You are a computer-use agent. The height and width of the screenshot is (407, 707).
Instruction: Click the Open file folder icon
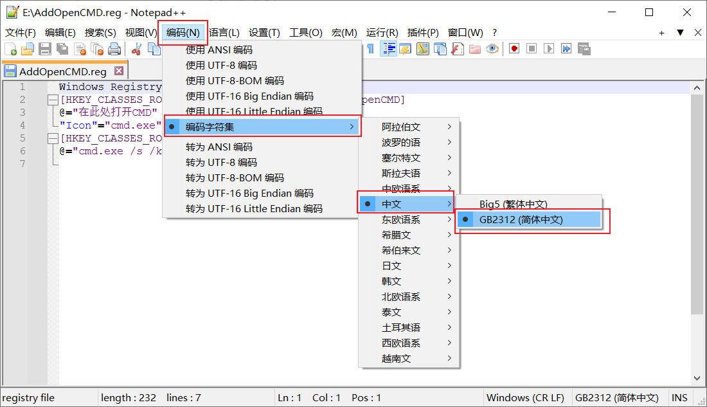28,49
